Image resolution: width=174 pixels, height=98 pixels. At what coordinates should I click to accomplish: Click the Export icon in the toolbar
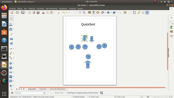pos(30,13)
